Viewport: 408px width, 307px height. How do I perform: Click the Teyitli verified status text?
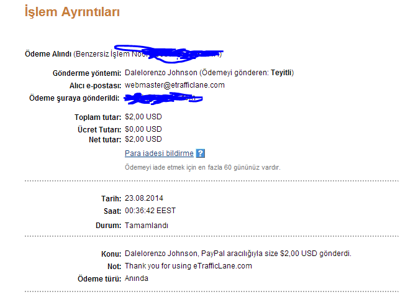click(x=281, y=73)
